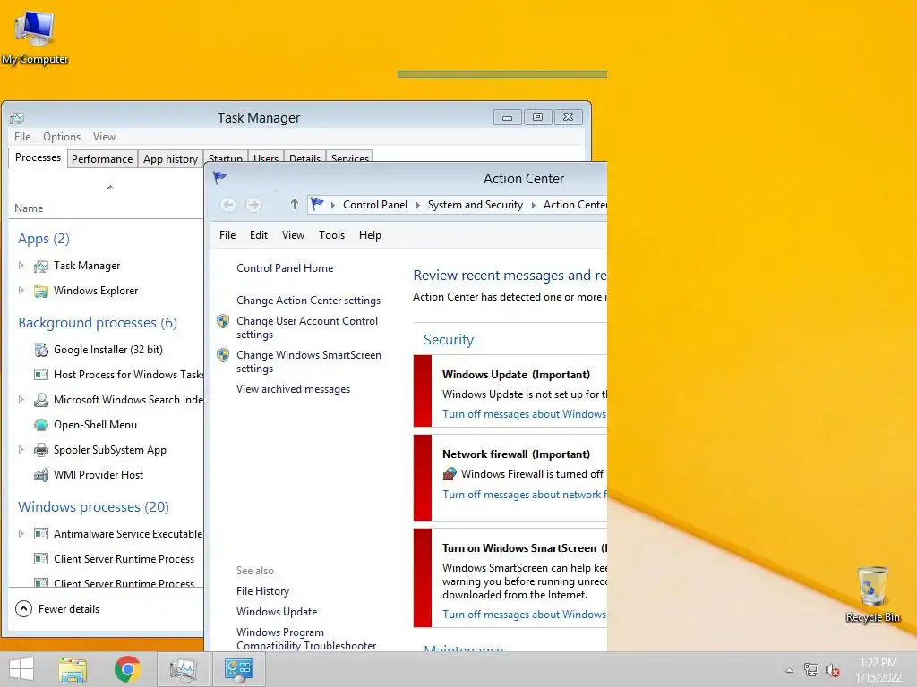
Task: Click the Task Manager process icon
Action: coord(41,267)
